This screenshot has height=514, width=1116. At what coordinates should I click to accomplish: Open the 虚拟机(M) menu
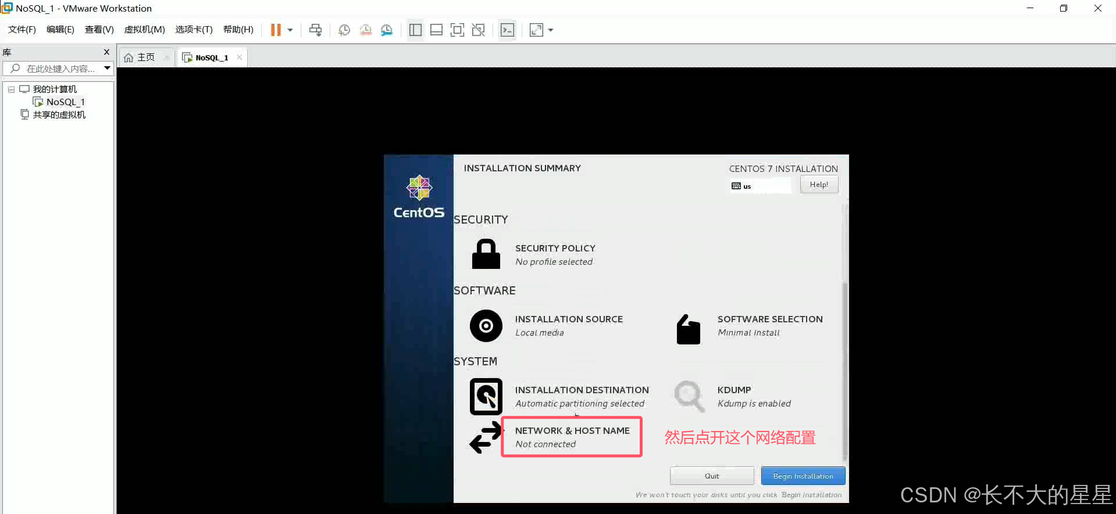coord(144,30)
